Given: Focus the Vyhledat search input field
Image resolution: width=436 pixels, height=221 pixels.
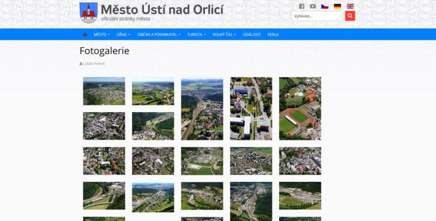Looking at the screenshot, I should [317, 16].
